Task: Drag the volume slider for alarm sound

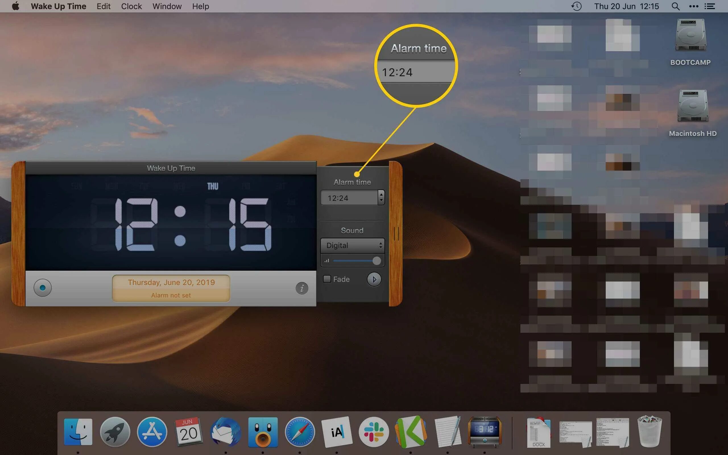Action: point(376,260)
